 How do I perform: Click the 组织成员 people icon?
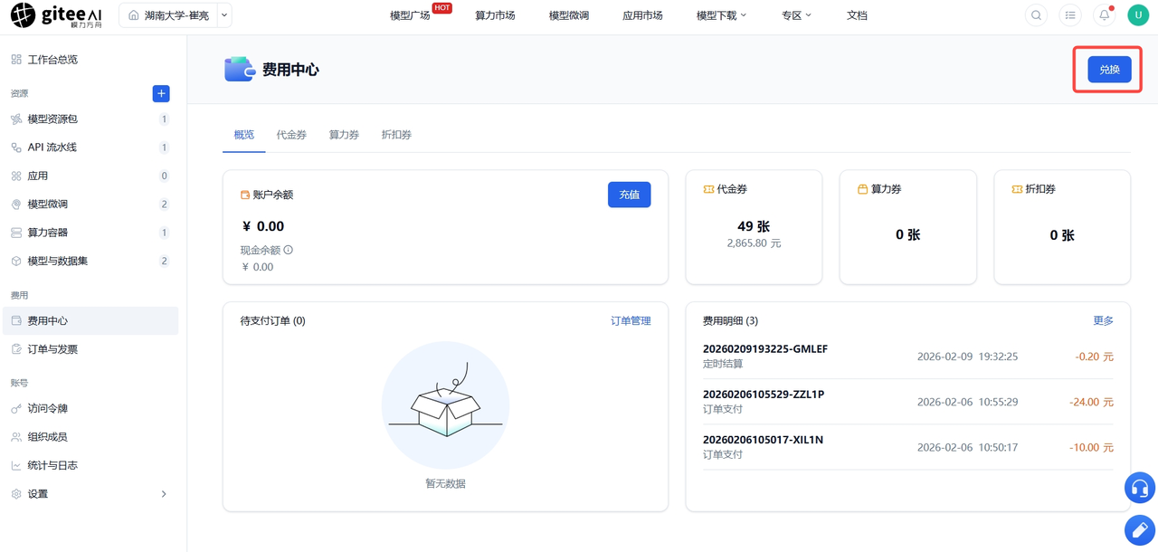pyautogui.click(x=16, y=437)
